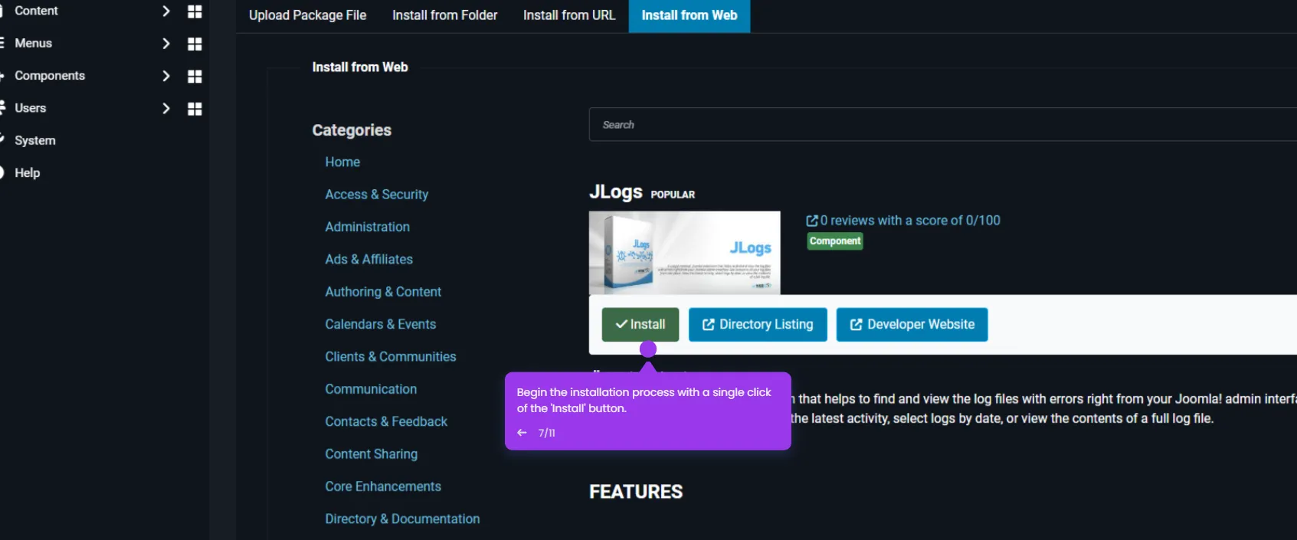This screenshot has height=540, width=1297.
Task: Focus the extension Search field
Action: coord(942,124)
